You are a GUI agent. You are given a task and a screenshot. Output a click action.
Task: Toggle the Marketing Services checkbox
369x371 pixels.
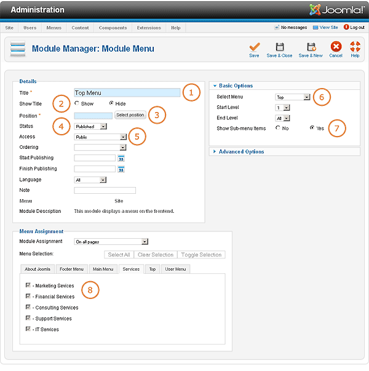click(28, 285)
